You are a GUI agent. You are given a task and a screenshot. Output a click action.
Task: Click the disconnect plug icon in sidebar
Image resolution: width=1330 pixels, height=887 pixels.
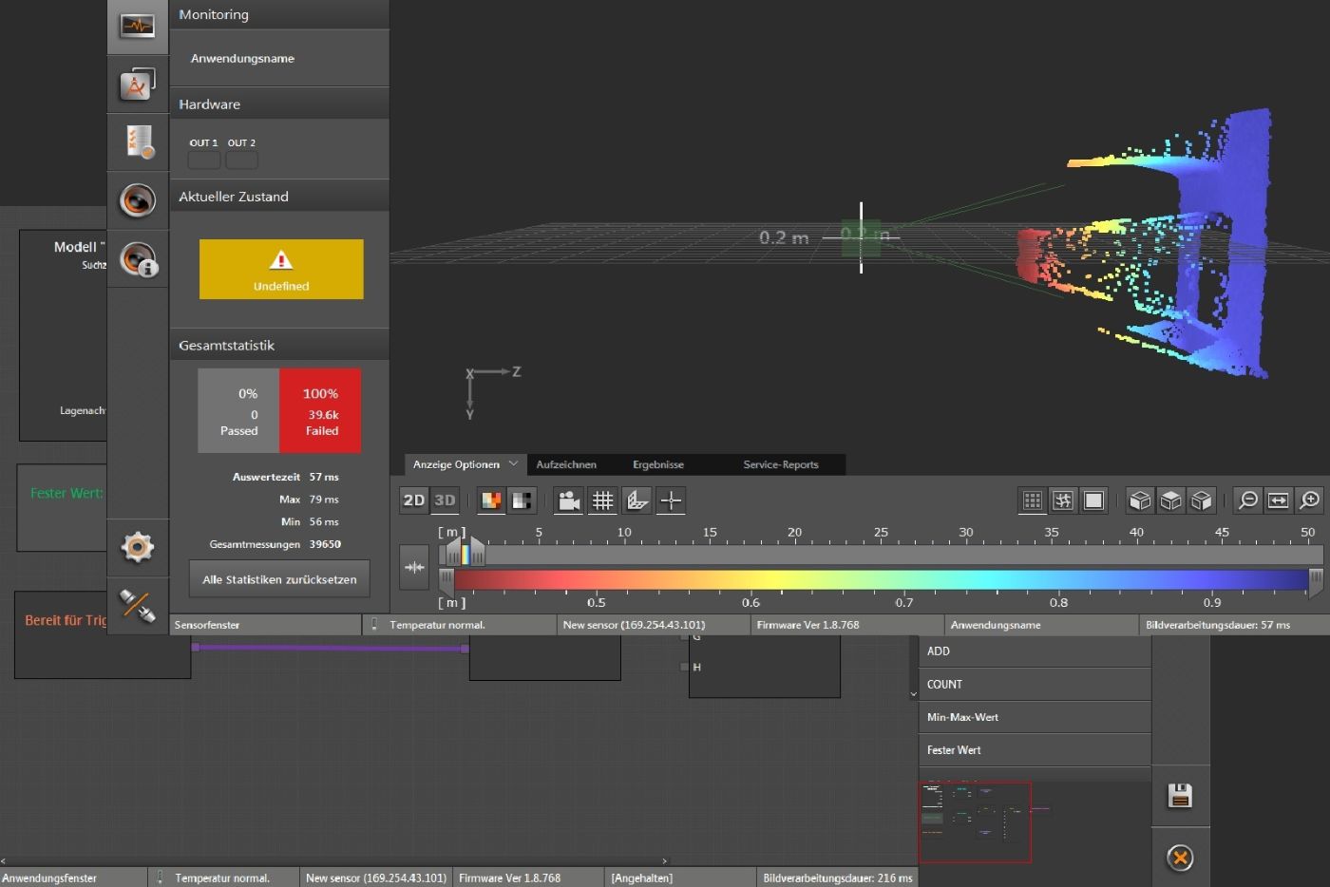[138, 605]
